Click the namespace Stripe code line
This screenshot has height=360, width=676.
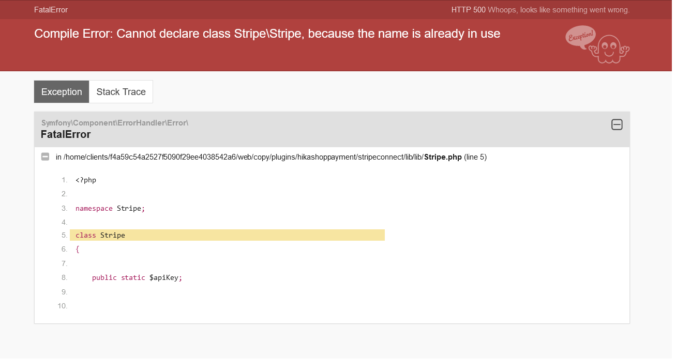tap(110, 208)
